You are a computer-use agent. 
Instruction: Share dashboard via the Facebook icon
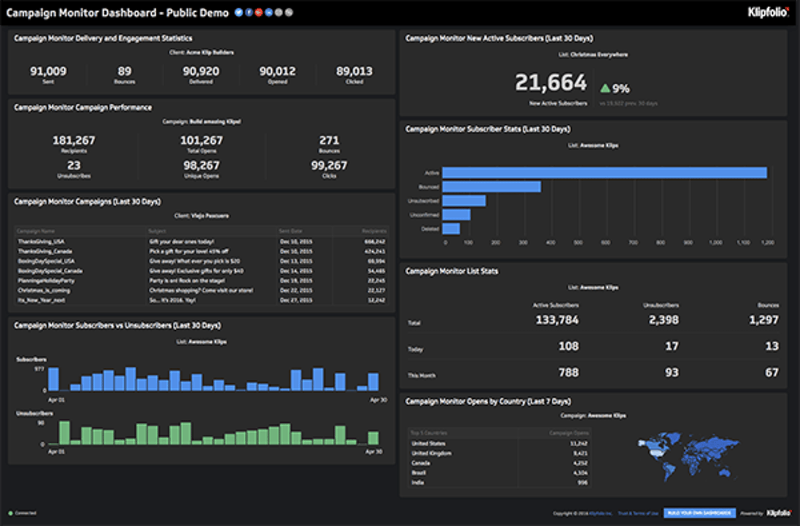249,13
